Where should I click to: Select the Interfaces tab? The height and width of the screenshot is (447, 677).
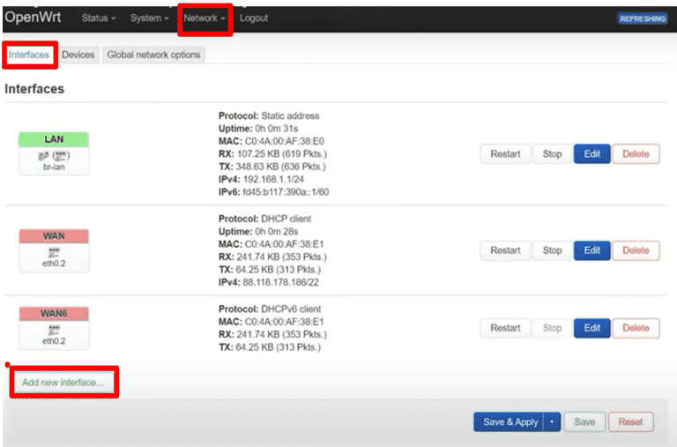click(x=29, y=55)
